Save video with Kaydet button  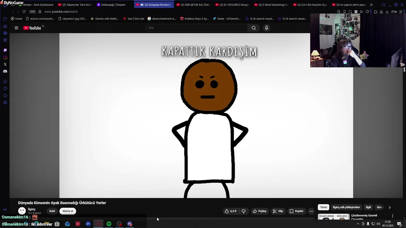[x=297, y=211]
